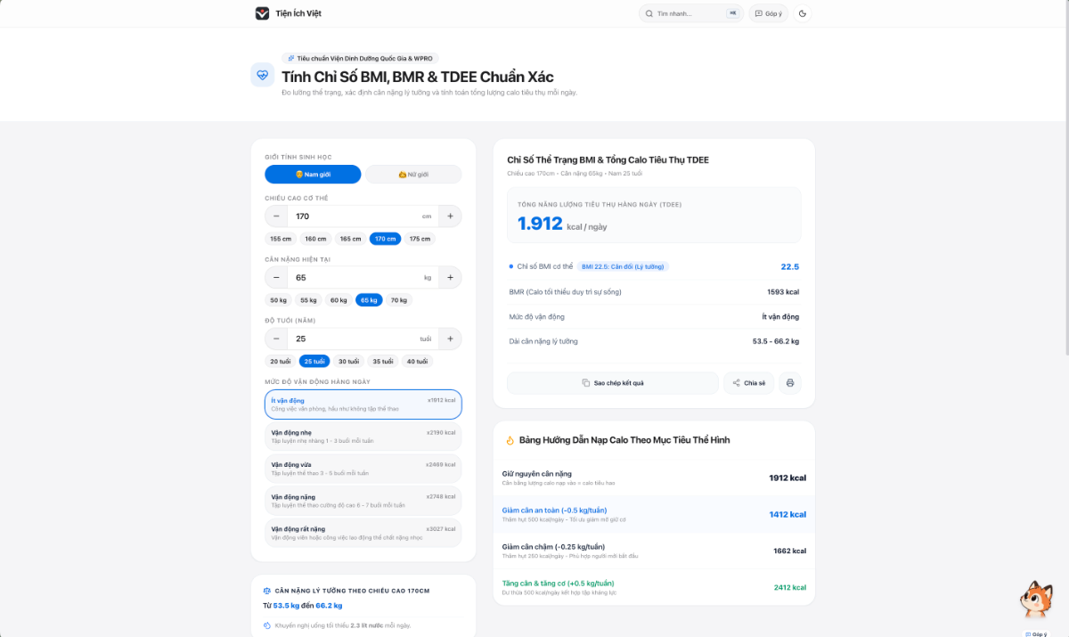Click the Giữ nguyên cân nặng row

pyautogui.click(x=654, y=478)
